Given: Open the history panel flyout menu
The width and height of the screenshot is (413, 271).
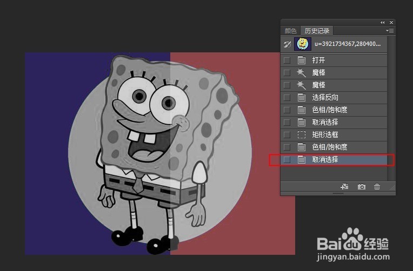Looking at the screenshot, I should pyautogui.click(x=390, y=31).
